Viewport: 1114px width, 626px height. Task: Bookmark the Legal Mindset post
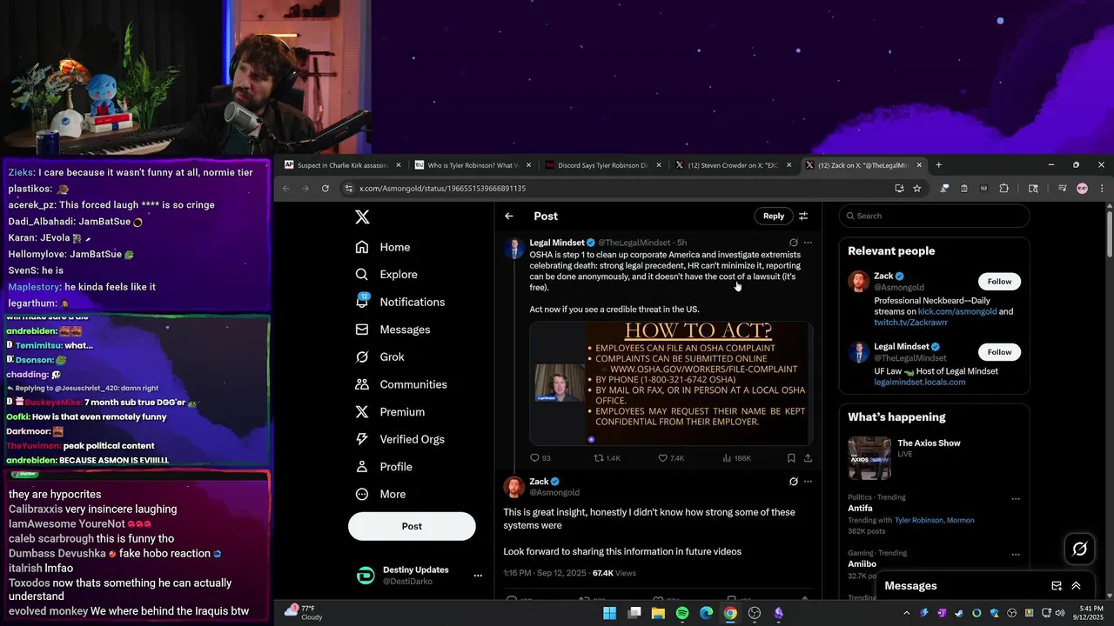click(x=791, y=458)
